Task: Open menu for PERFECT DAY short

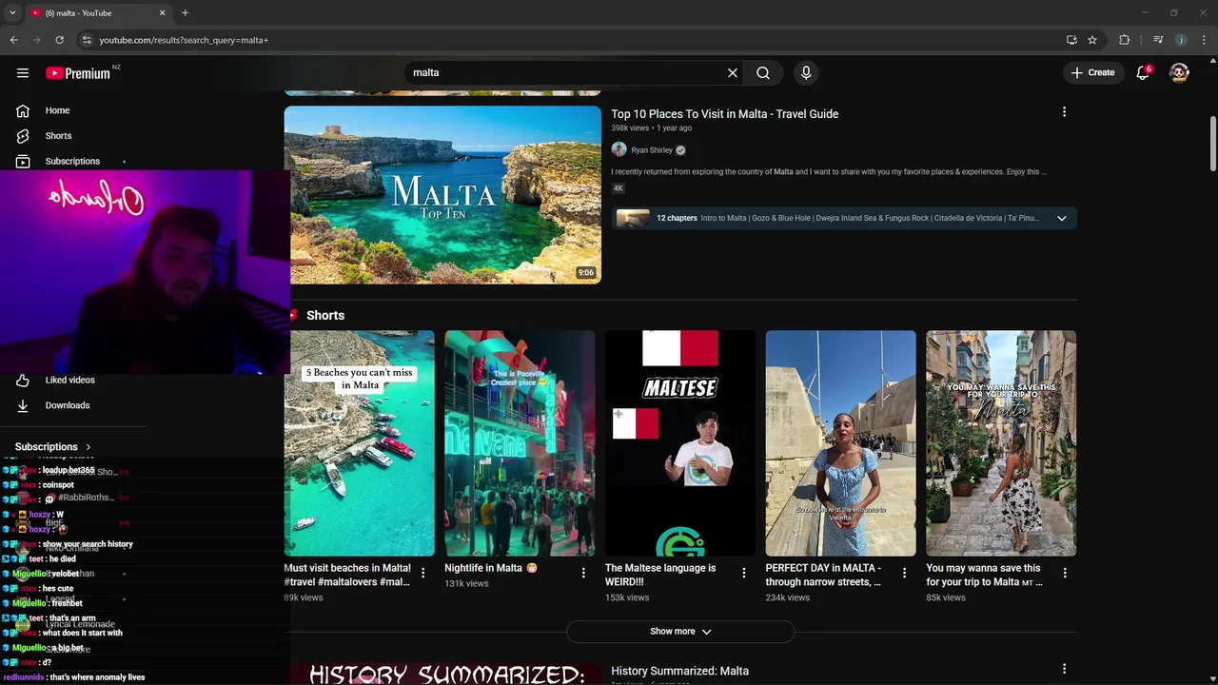Action: click(905, 573)
